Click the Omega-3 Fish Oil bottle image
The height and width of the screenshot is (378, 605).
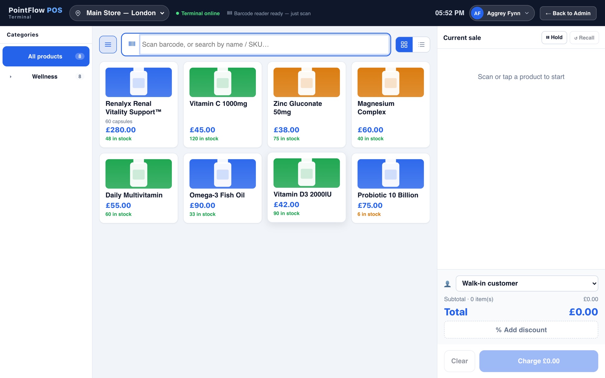(223, 174)
